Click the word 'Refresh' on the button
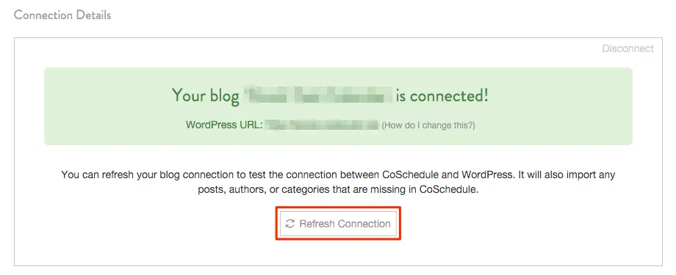Screen dimensions: 676x275 (317, 224)
